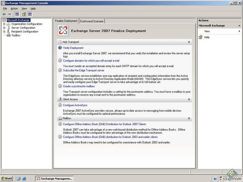The width and height of the screenshot is (243, 182).
Task: Click the Client Access section icon
Action: coord(60,99)
